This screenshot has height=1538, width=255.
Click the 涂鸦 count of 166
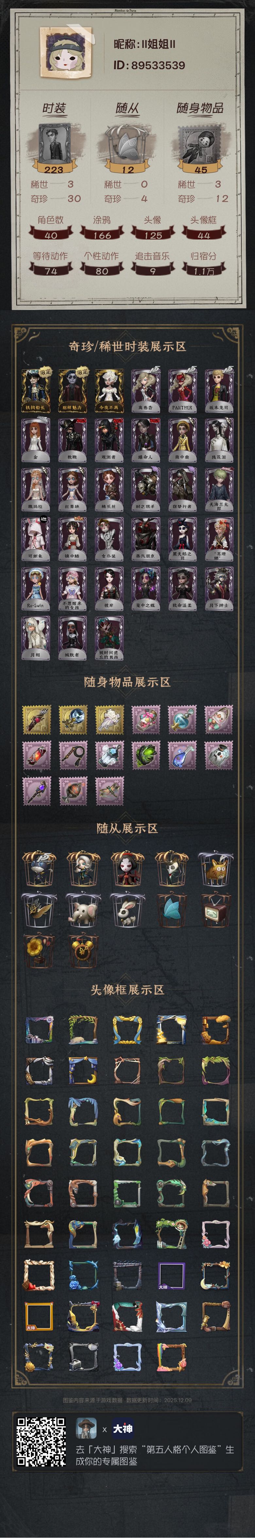point(102,235)
